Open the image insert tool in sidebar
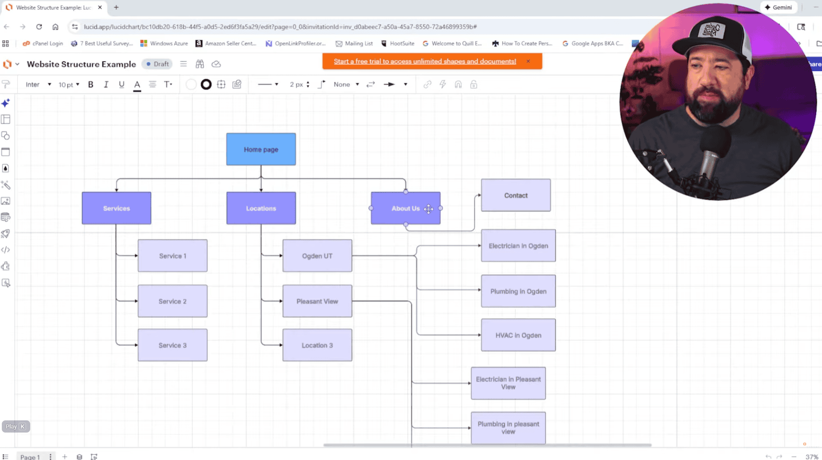The width and height of the screenshot is (822, 460). point(6,201)
